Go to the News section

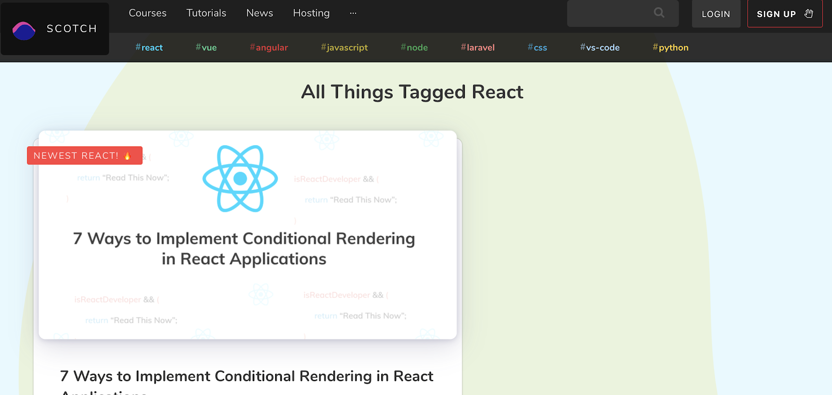click(259, 13)
